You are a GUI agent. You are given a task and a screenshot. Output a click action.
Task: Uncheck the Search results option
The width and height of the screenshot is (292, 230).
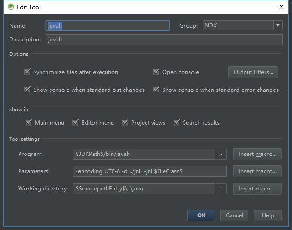(x=177, y=123)
